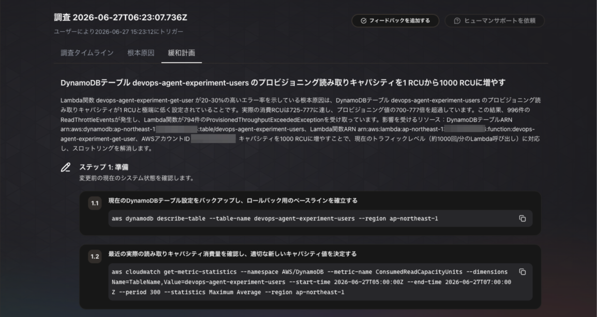Click the ユーザーにより2026-06-27 15:23:12にトリガー text
The image size is (597, 317).
(x=118, y=31)
